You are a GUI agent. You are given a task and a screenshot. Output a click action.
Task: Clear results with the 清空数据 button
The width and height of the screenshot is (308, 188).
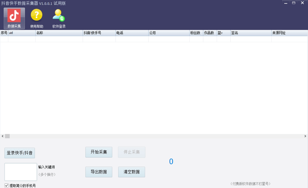[132, 172]
